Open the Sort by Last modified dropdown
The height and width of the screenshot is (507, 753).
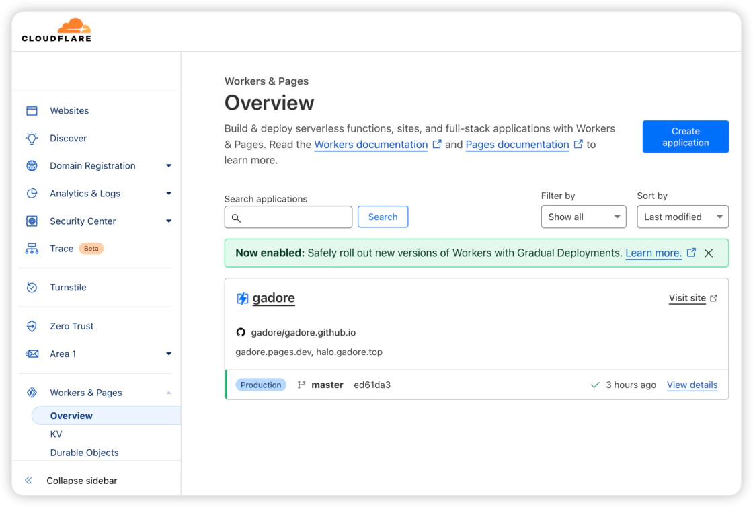pos(682,217)
